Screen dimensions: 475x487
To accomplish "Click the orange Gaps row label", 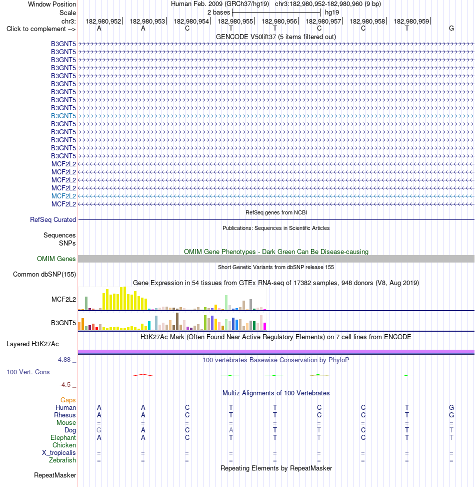I will click(x=68, y=400).
